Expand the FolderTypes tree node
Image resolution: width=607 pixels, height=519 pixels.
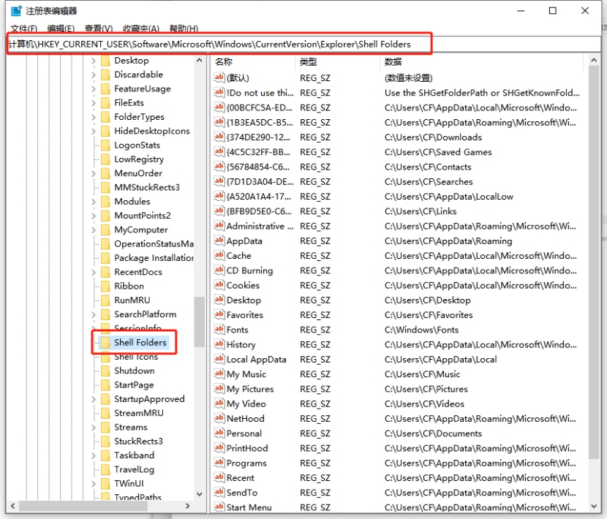tap(94, 117)
